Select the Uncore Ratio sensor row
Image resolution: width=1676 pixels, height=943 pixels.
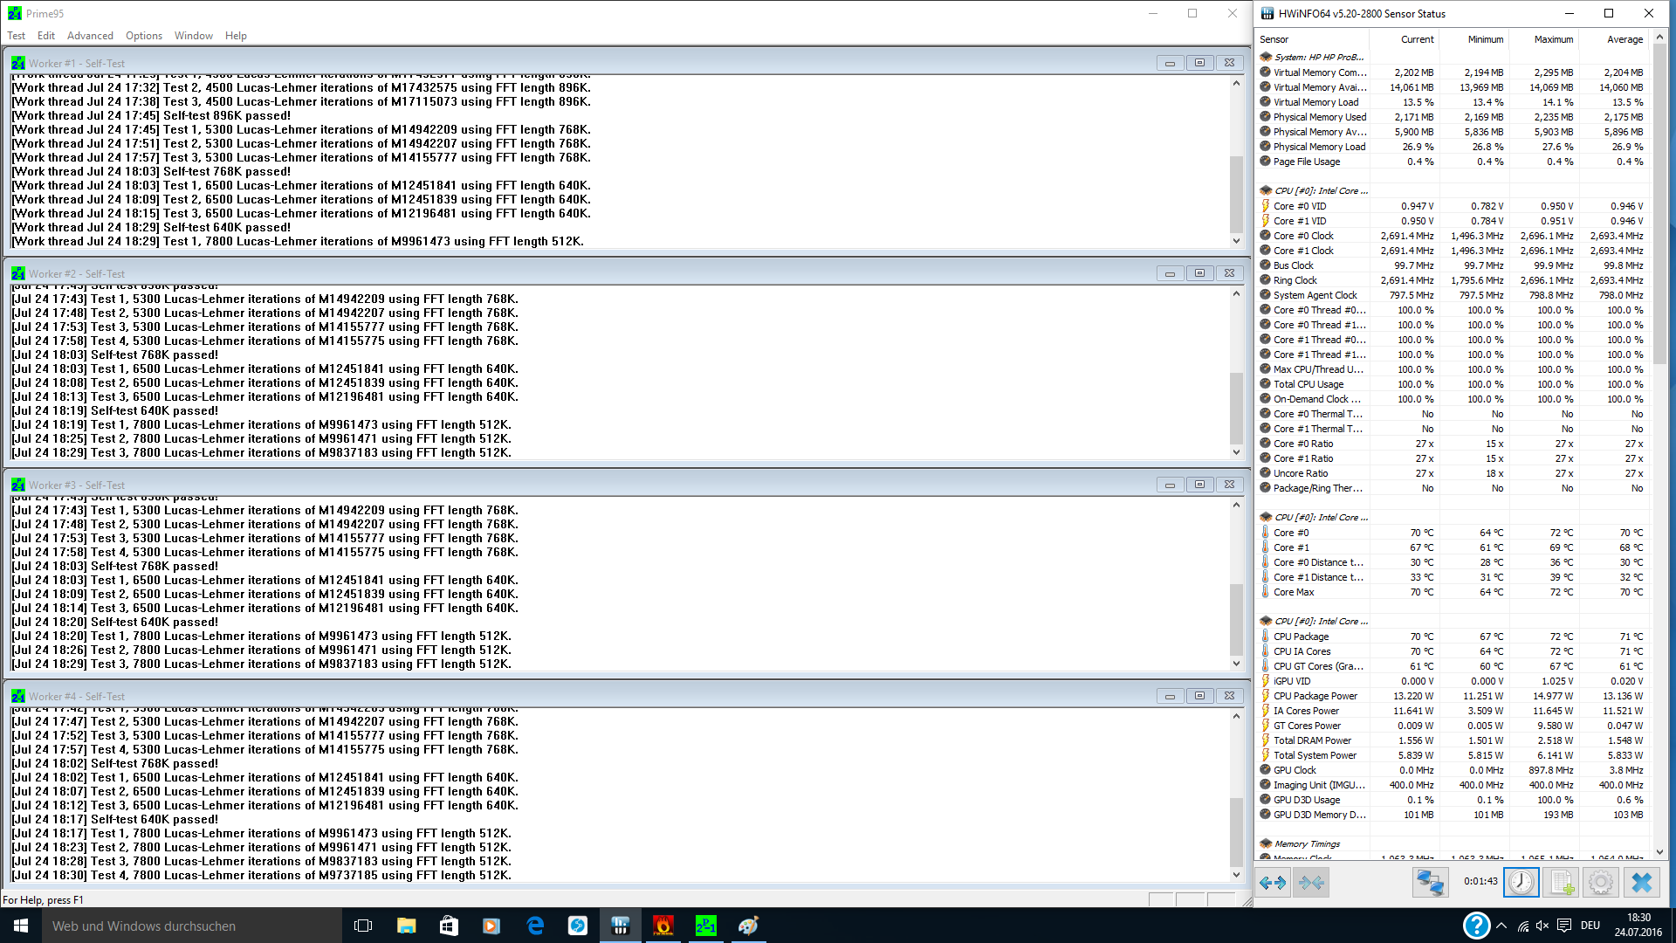(x=1454, y=473)
